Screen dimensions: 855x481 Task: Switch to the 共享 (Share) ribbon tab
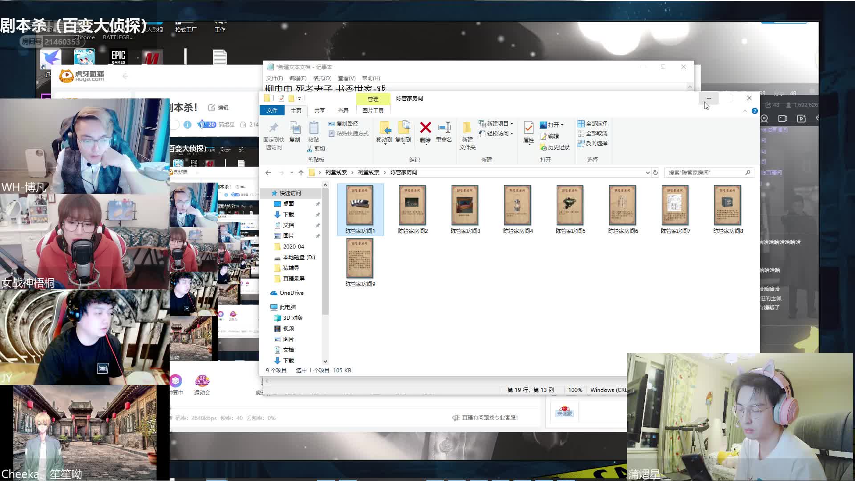[x=319, y=111]
